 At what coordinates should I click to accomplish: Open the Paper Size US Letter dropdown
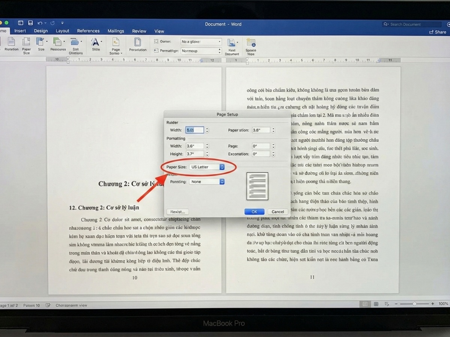click(207, 167)
